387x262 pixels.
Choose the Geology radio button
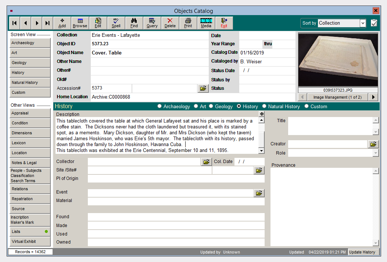[211, 106]
